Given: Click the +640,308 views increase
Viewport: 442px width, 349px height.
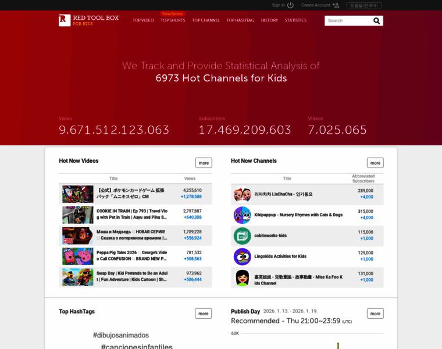Looking at the screenshot, I should [x=193, y=218].
